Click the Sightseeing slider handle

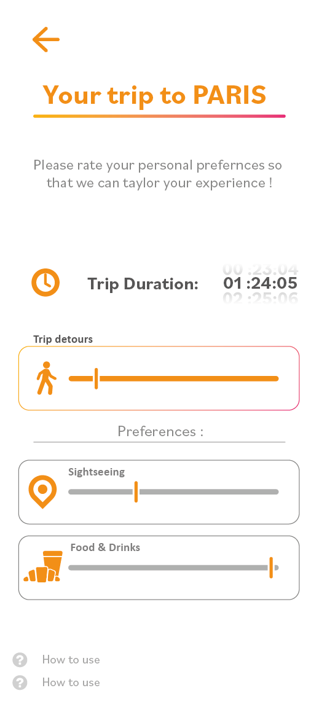pos(136,491)
